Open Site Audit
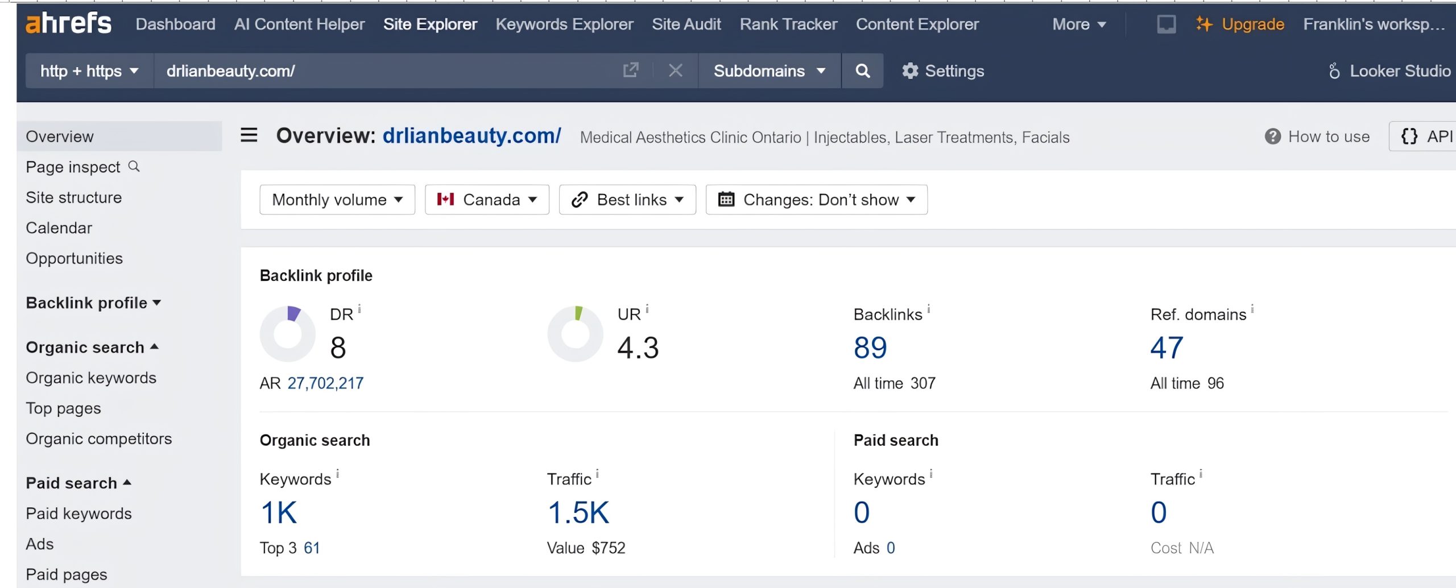 (686, 24)
